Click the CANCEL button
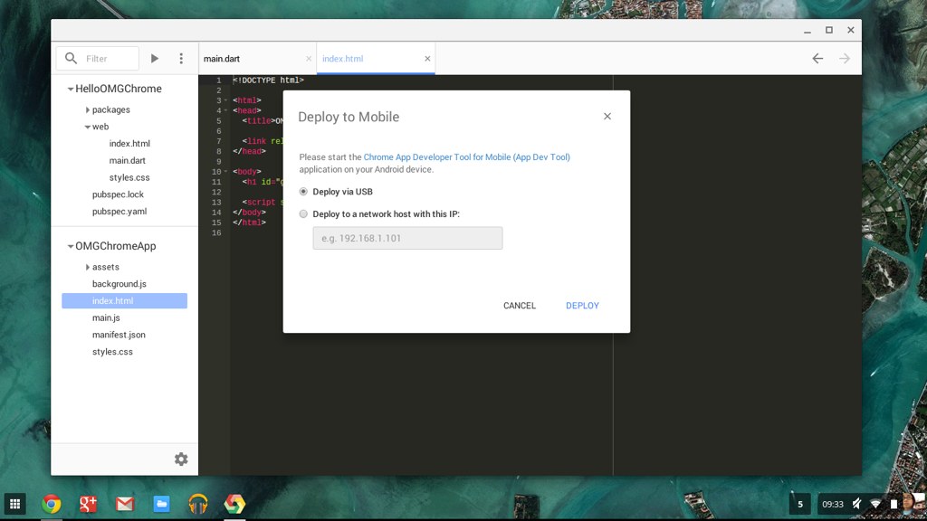Screen dimensions: 927x521 coord(520,306)
